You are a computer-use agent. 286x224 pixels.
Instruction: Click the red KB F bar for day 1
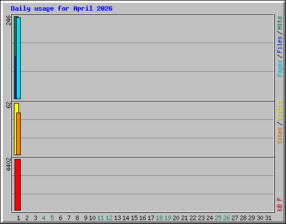(17, 185)
